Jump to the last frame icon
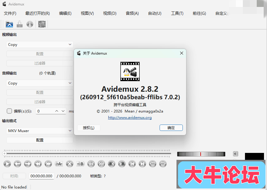The image size is (267, 190). pos(142,164)
